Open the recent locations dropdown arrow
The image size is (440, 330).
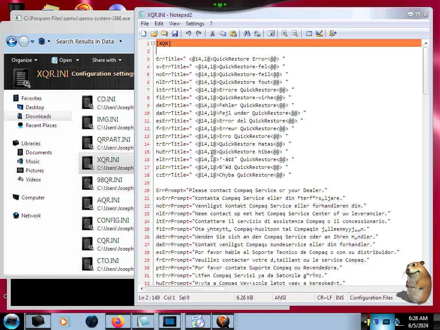[x=32, y=42]
